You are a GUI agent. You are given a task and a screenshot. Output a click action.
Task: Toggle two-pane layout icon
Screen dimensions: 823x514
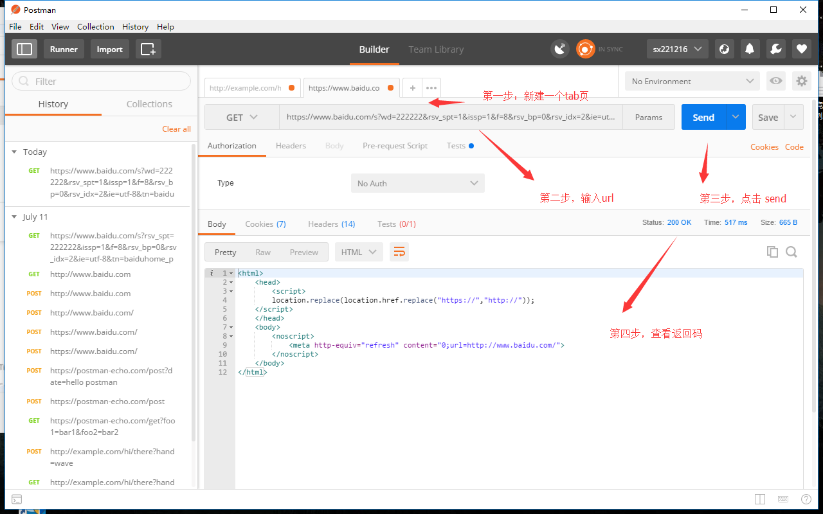(760, 499)
